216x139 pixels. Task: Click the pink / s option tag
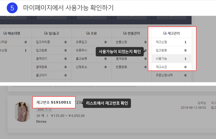coord(44,109)
